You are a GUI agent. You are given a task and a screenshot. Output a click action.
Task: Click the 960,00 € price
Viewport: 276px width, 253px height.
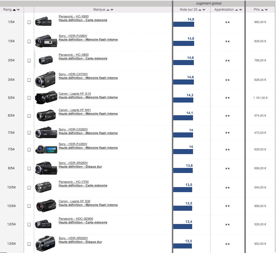point(260,22)
